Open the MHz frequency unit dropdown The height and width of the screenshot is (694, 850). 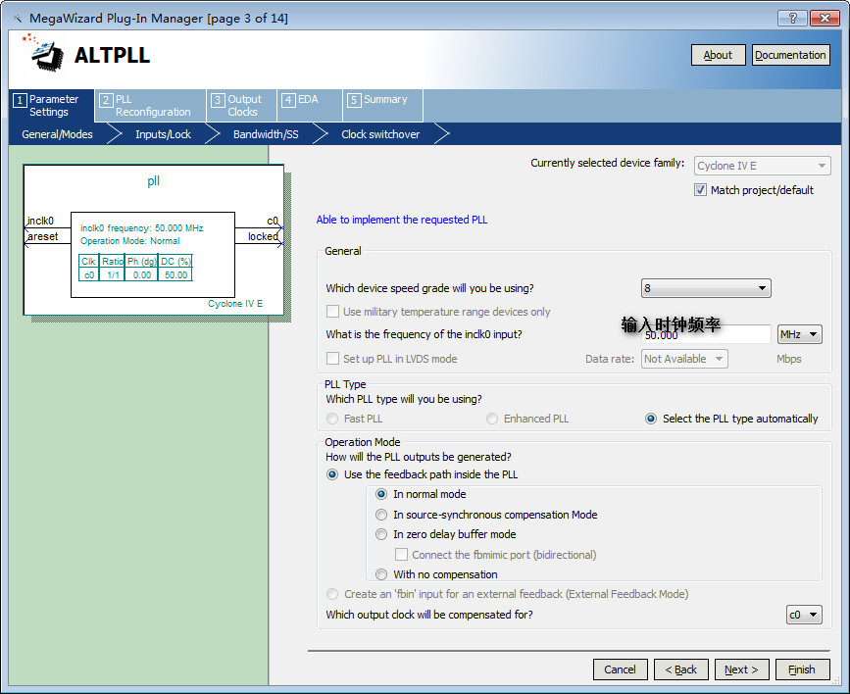pos(800,334)
